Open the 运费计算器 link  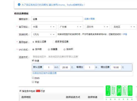click(x=89, y=19)
